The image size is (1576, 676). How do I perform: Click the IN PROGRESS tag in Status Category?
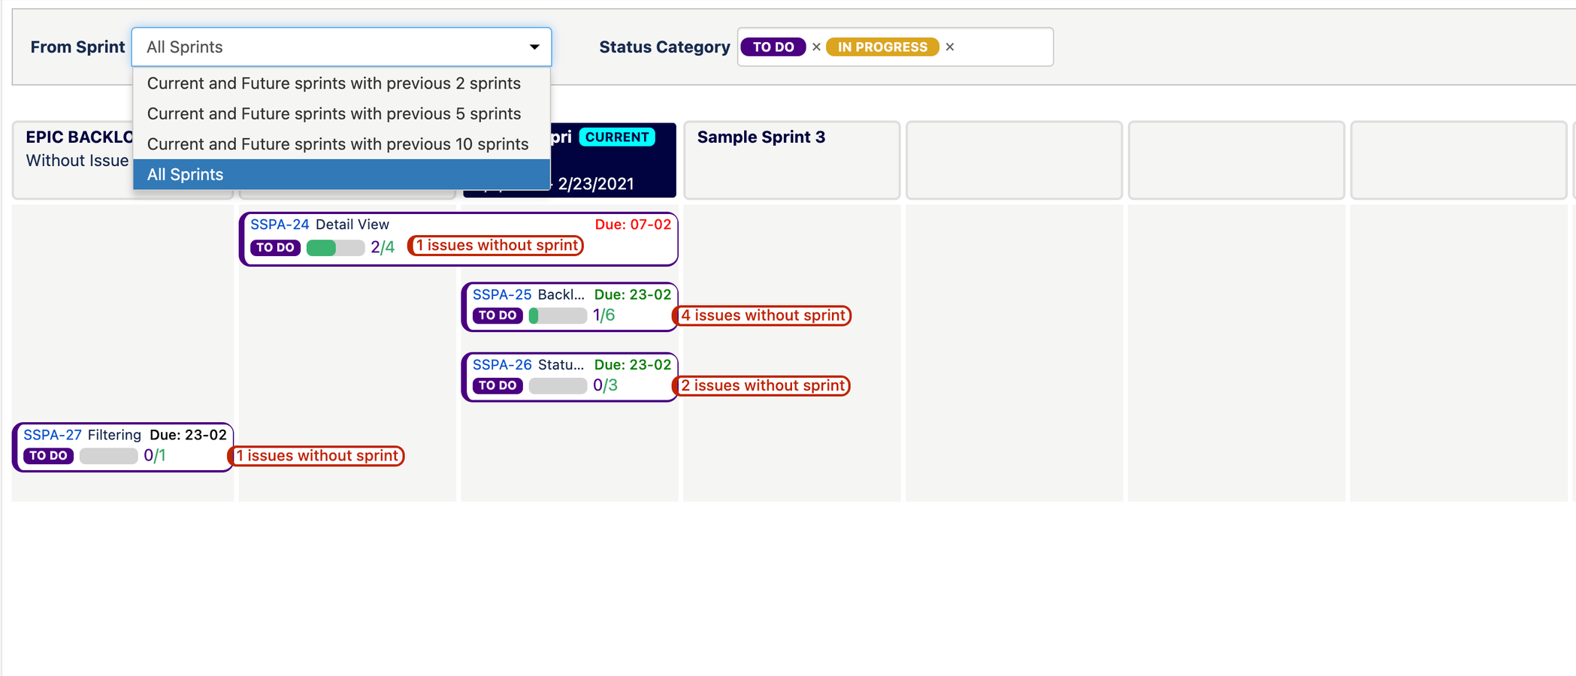click(x=882, y=47)
